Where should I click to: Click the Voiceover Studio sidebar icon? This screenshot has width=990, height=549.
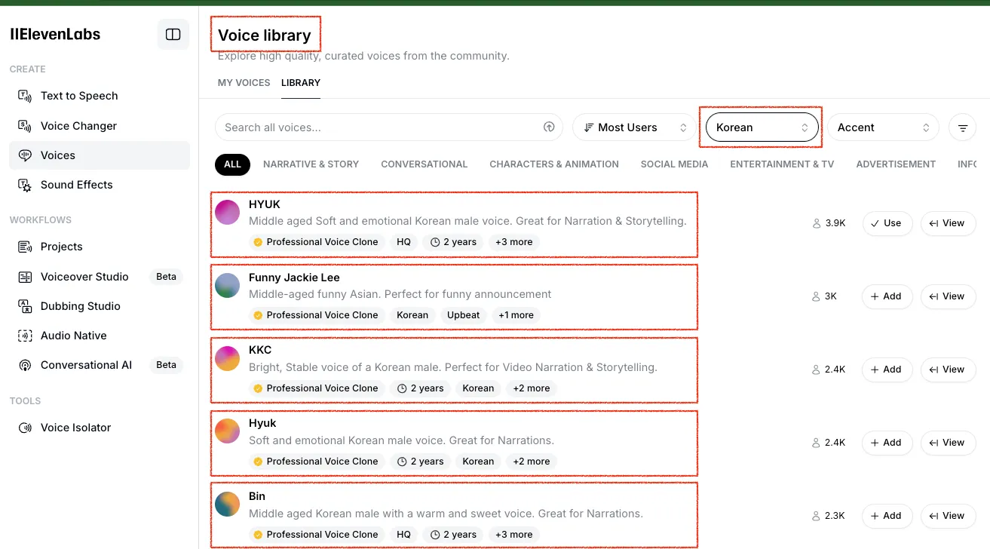tap(25, 277)
